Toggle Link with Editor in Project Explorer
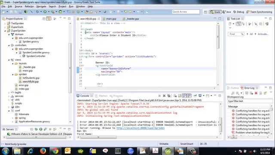This screenshot has width=275, height=155. pos(49,19)
